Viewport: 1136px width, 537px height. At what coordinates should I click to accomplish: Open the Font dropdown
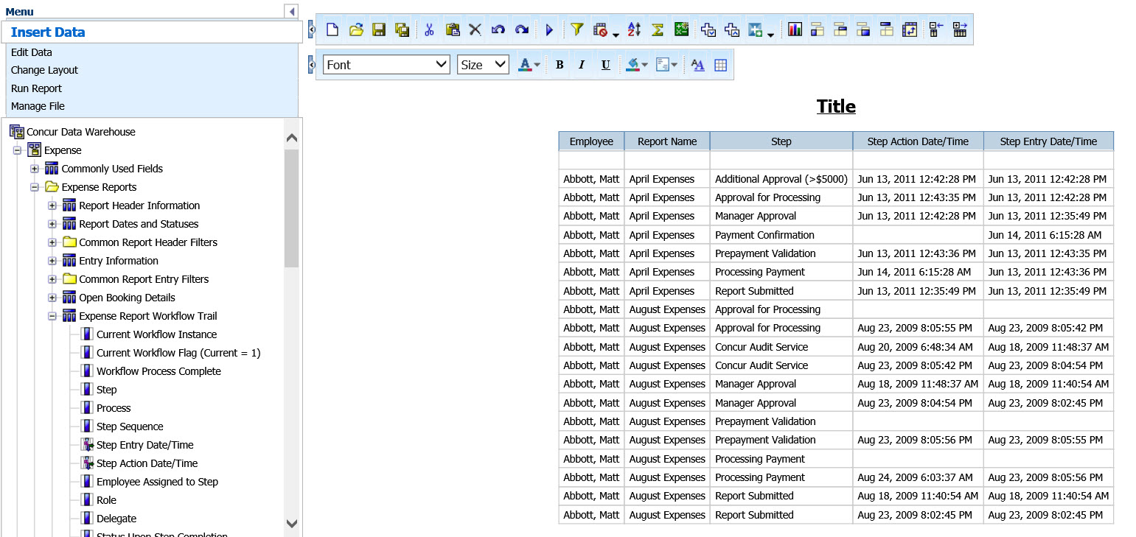(x=386, y=65)
